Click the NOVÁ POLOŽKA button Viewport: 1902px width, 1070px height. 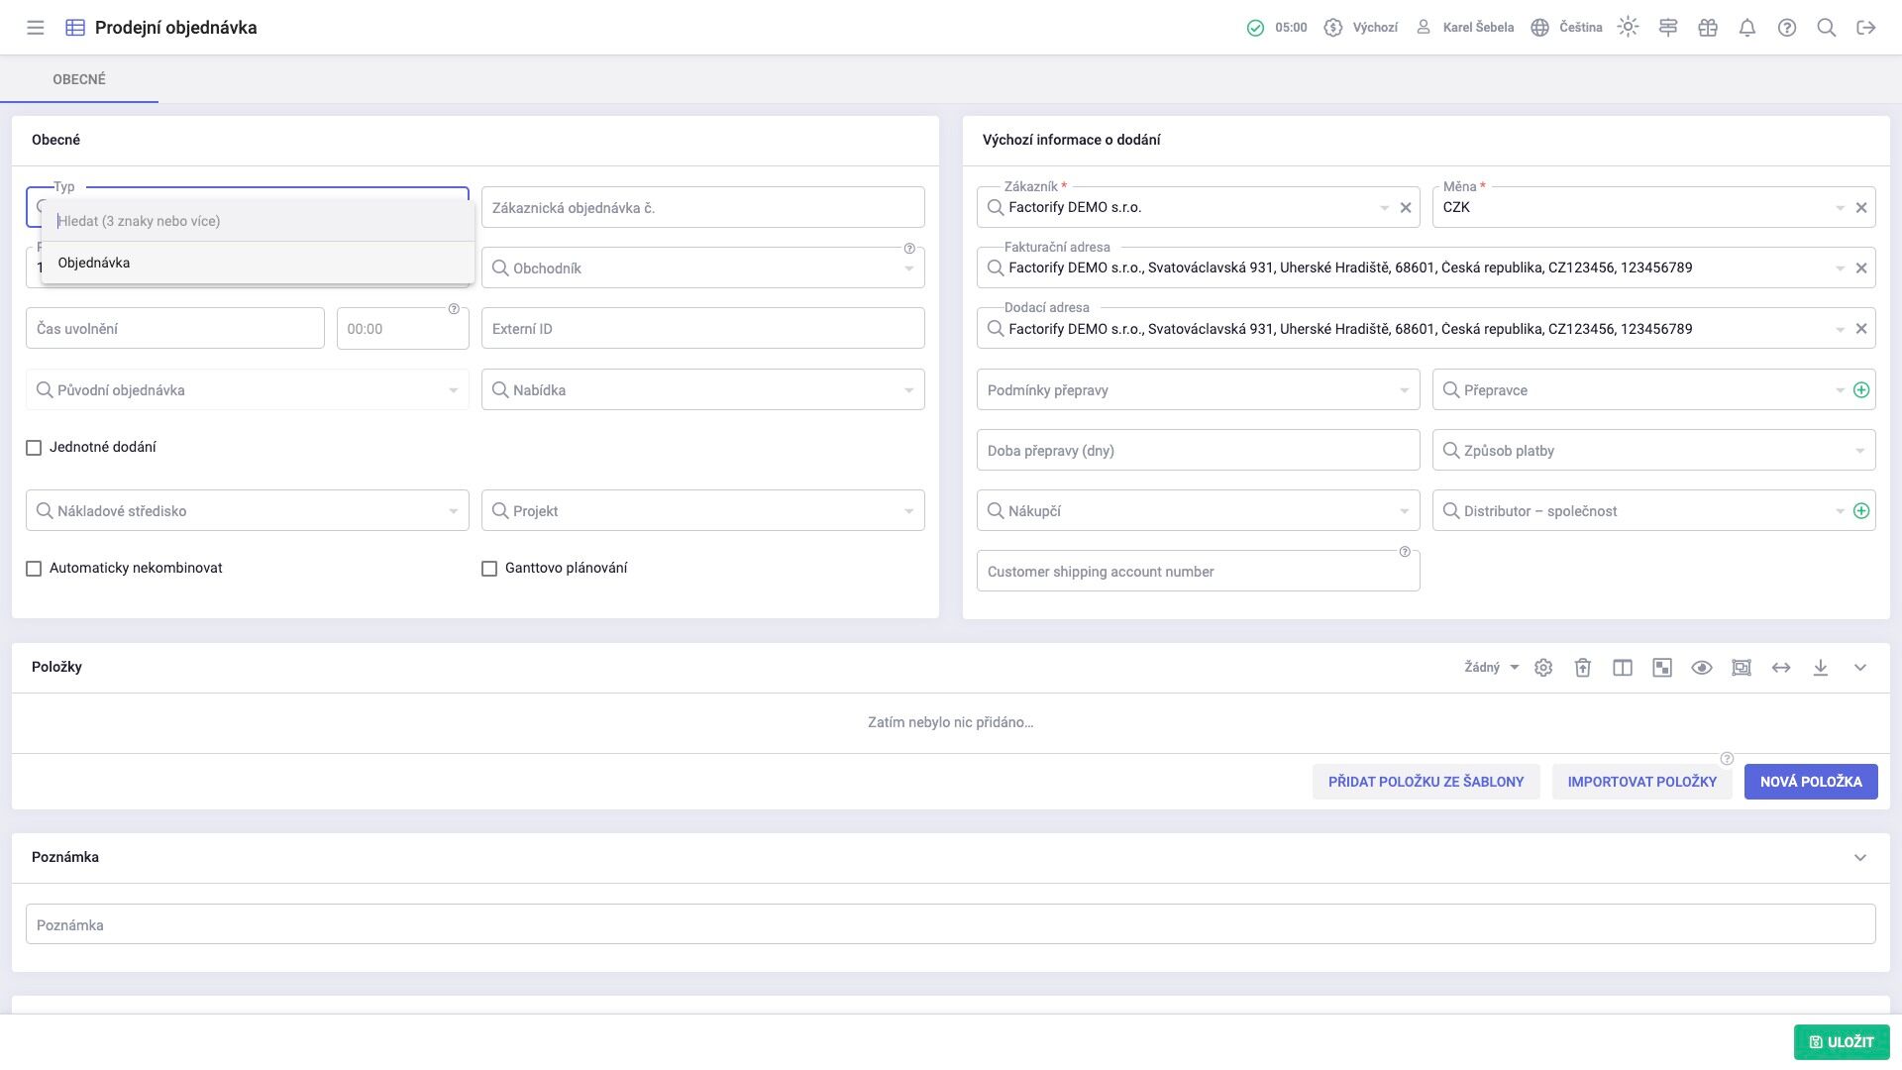coord(1810,782)
